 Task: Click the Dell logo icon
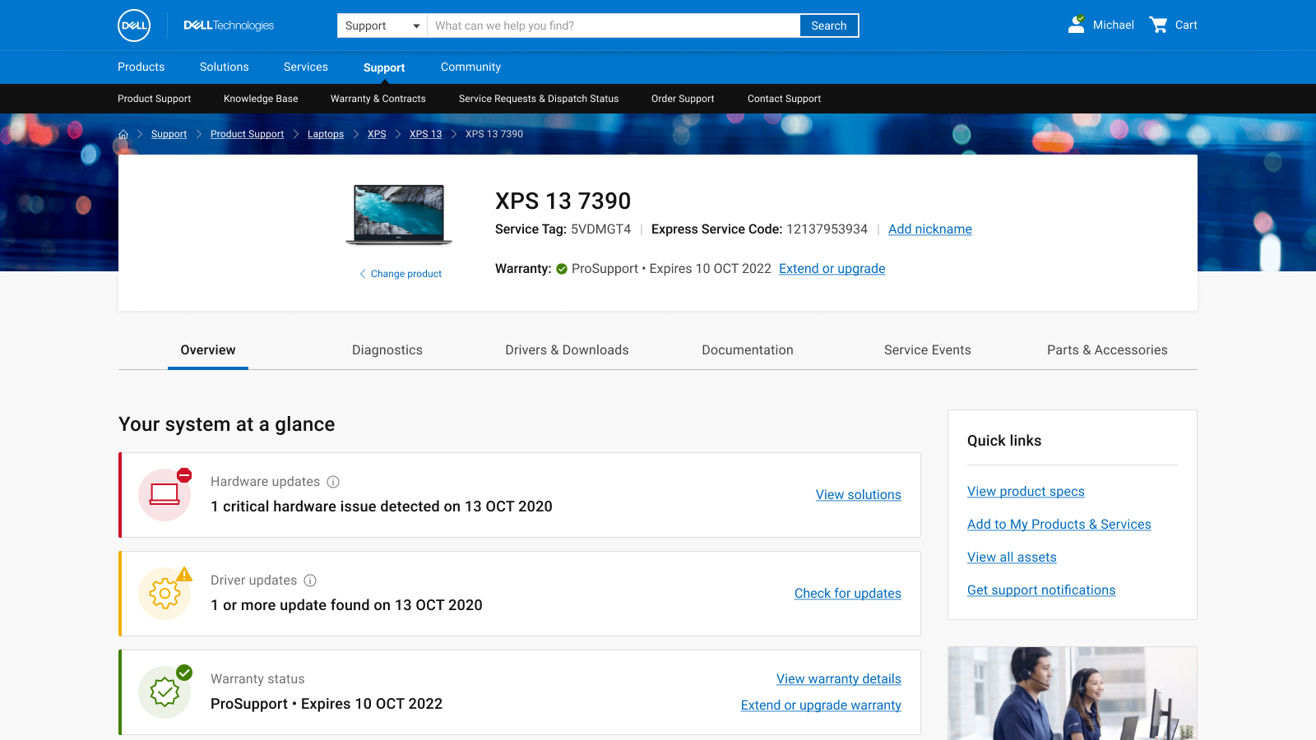[x=134, y=25]
